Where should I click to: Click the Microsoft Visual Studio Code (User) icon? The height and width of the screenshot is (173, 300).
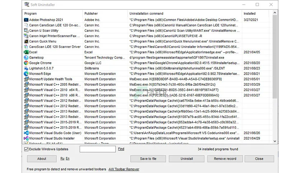[26, 133]
